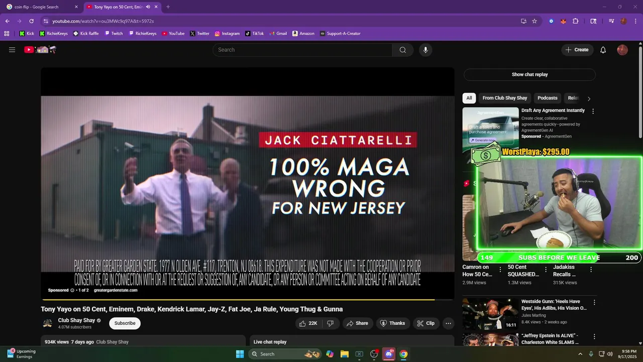Image resolution: width=643 pixels, height=362 pixels.
Task: Visit greatergardenstate.com ad link
Action: click(x=116, y=290)
